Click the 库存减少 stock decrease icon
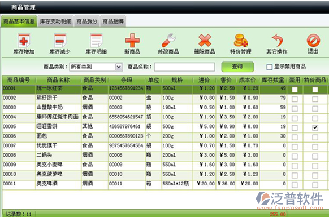The image size is (329, 217). click(x=60, y=41)
